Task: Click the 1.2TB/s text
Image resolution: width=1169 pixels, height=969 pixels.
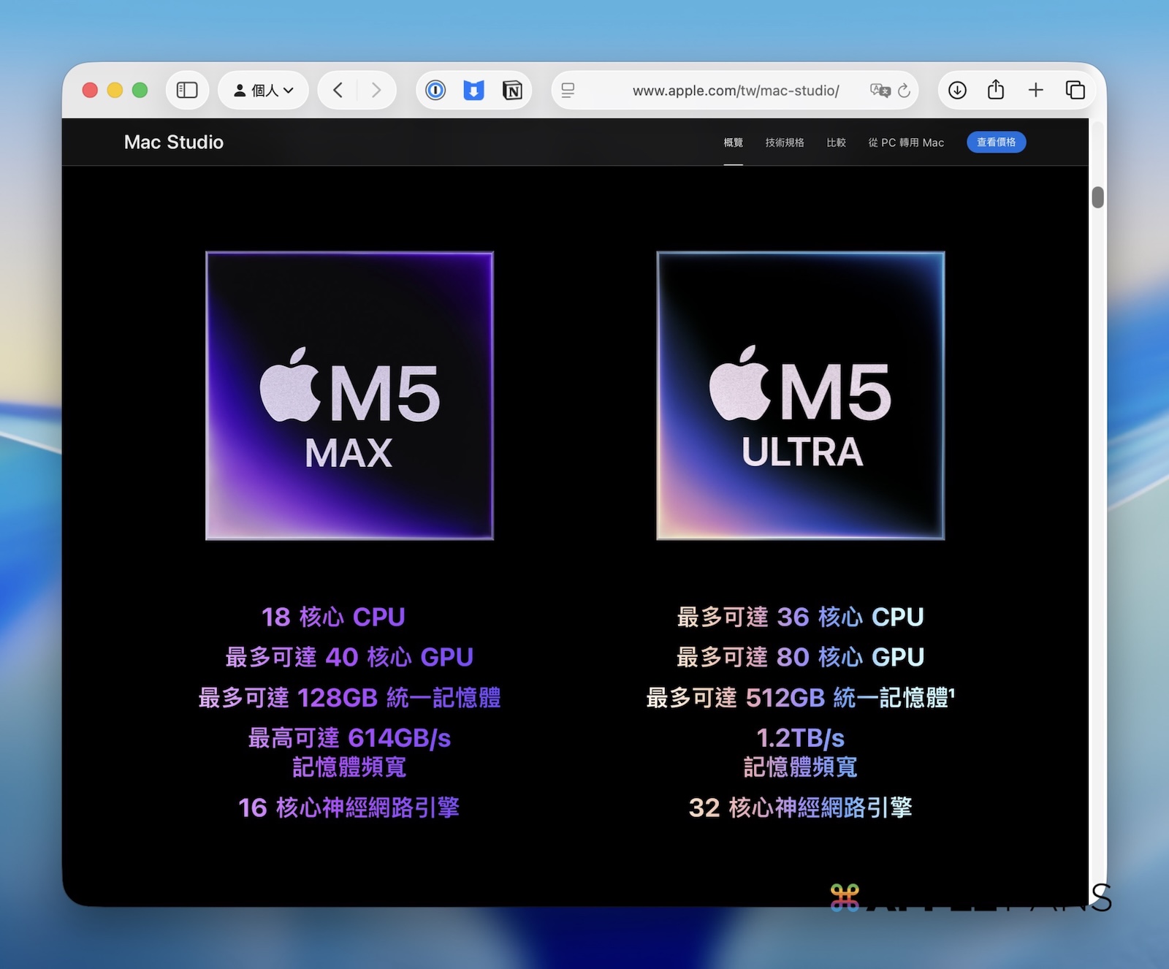Action: 801,738
